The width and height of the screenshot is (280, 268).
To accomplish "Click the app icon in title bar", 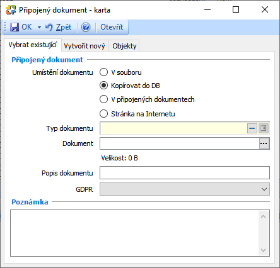I will coord(11,10).
